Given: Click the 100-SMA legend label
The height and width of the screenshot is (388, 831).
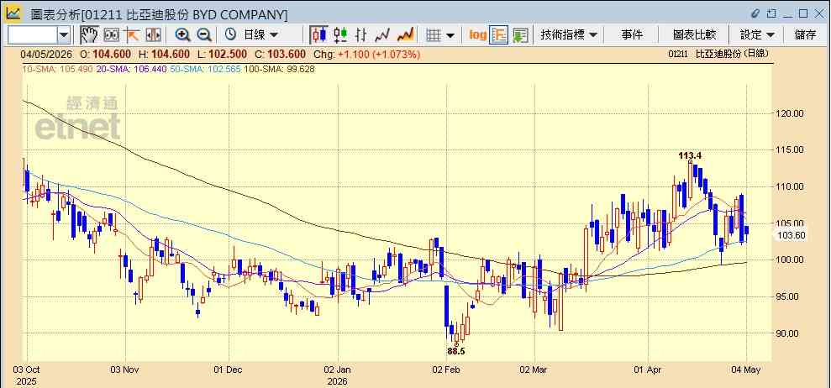Looking at the screenshot, I should coord(279,69).
